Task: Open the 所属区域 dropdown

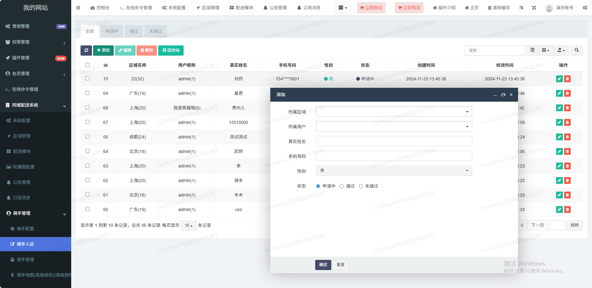Action: coord(394,112)
